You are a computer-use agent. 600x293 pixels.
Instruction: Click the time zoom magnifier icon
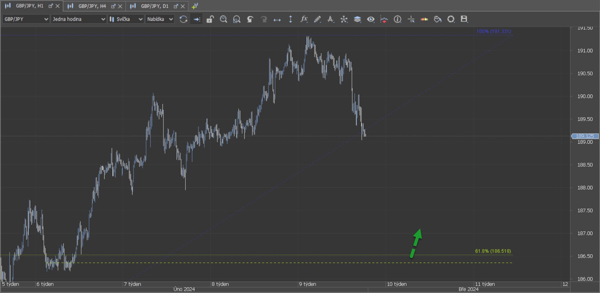[x=224, y=19]
